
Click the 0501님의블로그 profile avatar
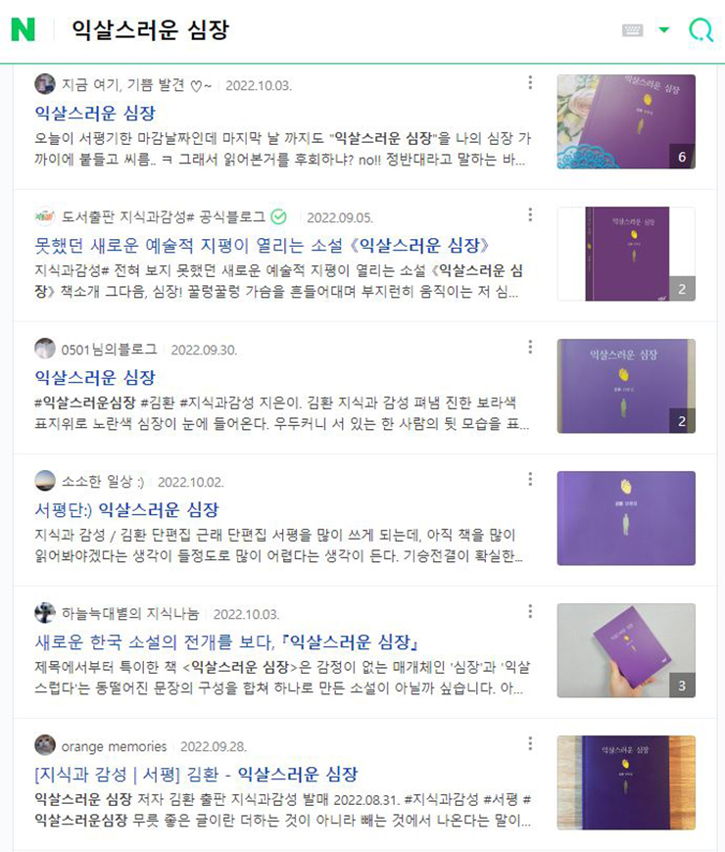pyautogui.click(x=44, y=349)
